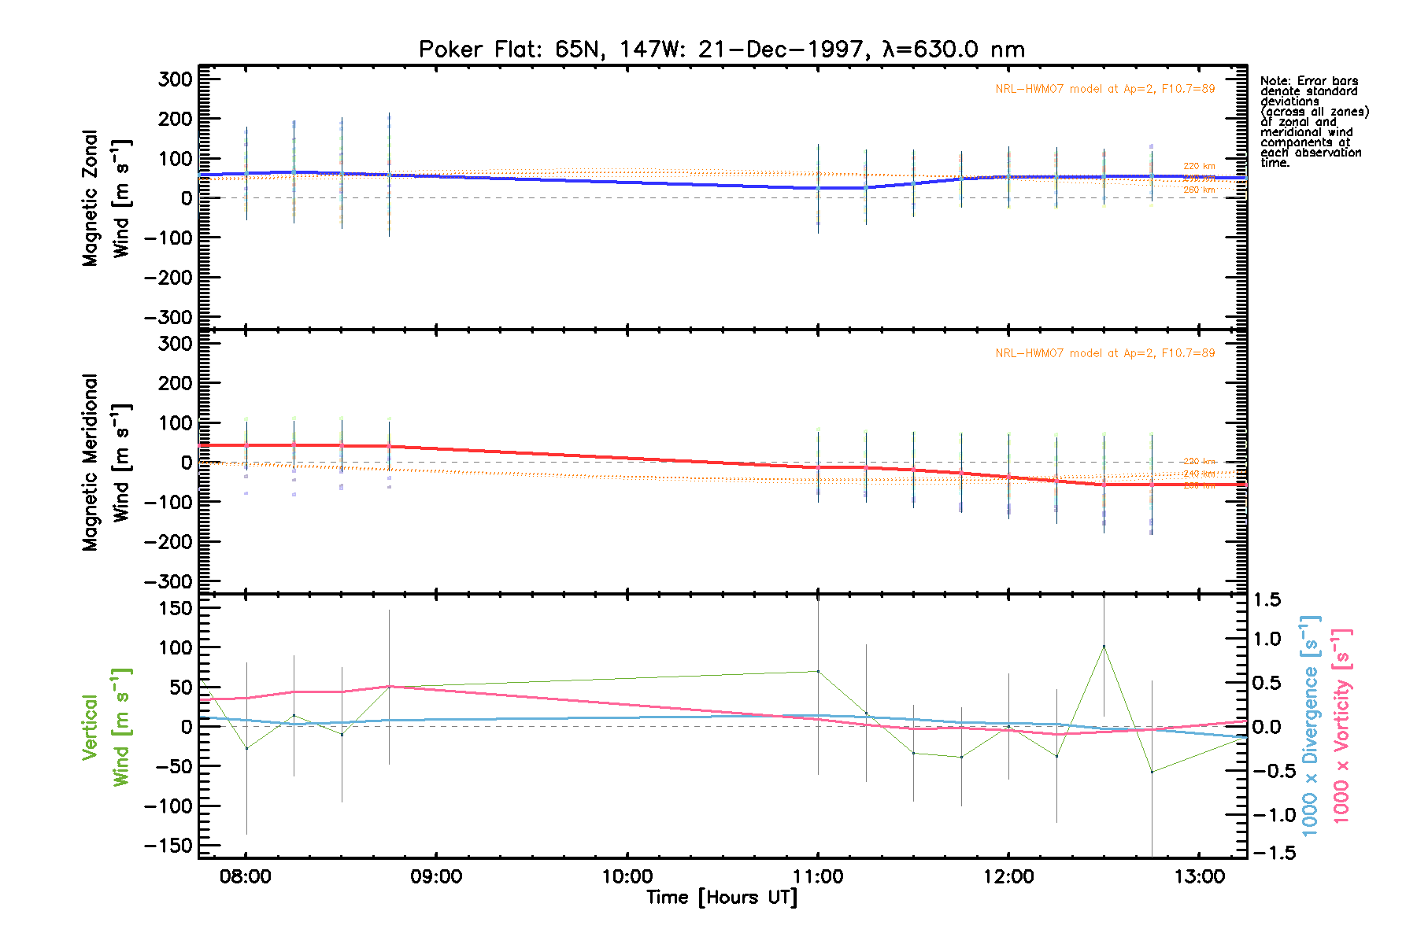Select the Magnetic Meridional Wind axis label
This screenshot has width=1417, height=944.
tap(106, 463)
